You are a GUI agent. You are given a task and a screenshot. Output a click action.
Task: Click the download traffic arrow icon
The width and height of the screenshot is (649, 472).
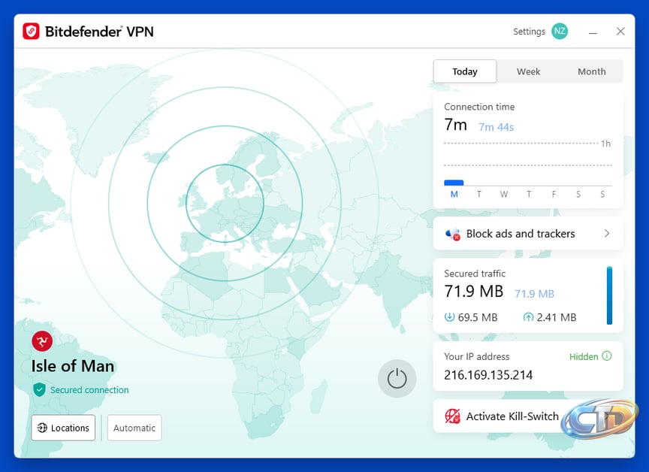point(449,317)
